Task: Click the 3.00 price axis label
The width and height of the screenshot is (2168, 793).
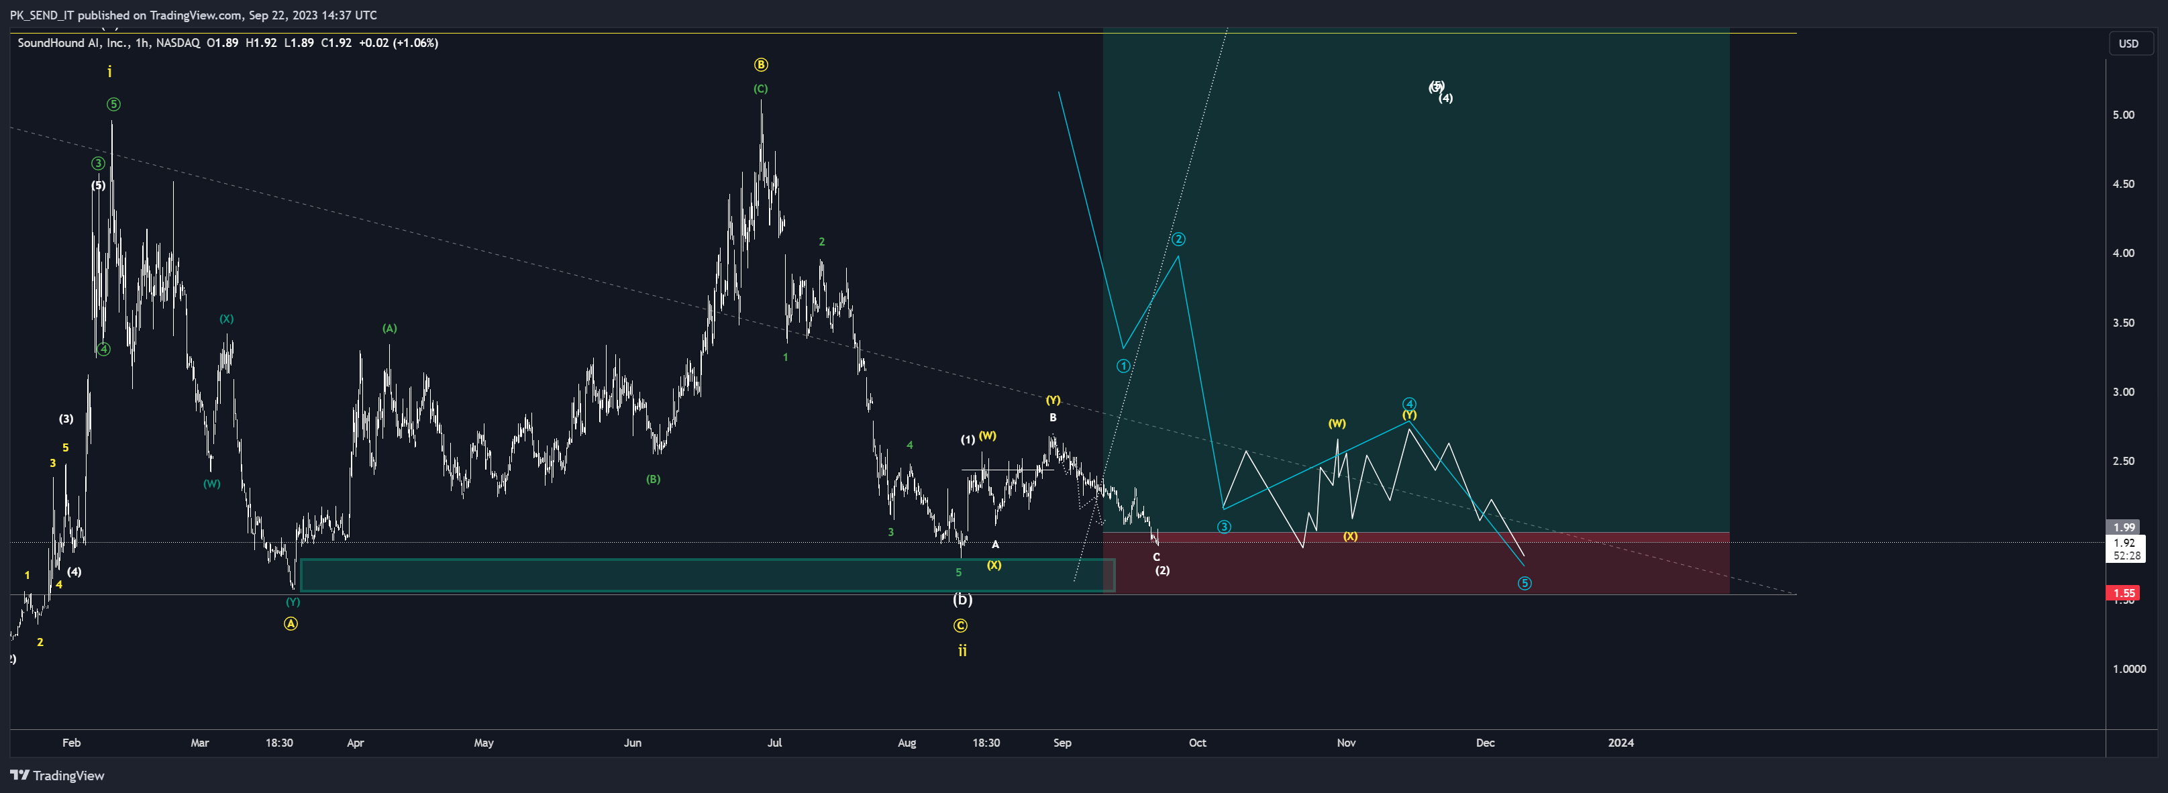Action: (x=2124, y=392)
